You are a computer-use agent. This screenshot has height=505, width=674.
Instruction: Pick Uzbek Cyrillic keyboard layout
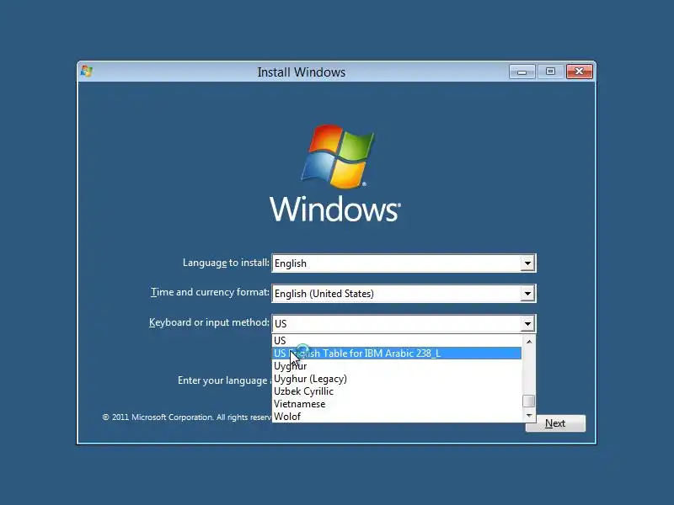point(397,391)
